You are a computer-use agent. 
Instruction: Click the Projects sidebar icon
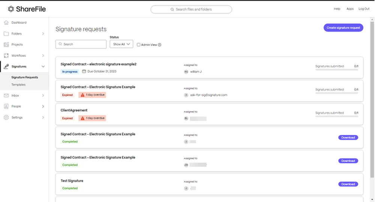pyautogui.click(x=6, y=45)
